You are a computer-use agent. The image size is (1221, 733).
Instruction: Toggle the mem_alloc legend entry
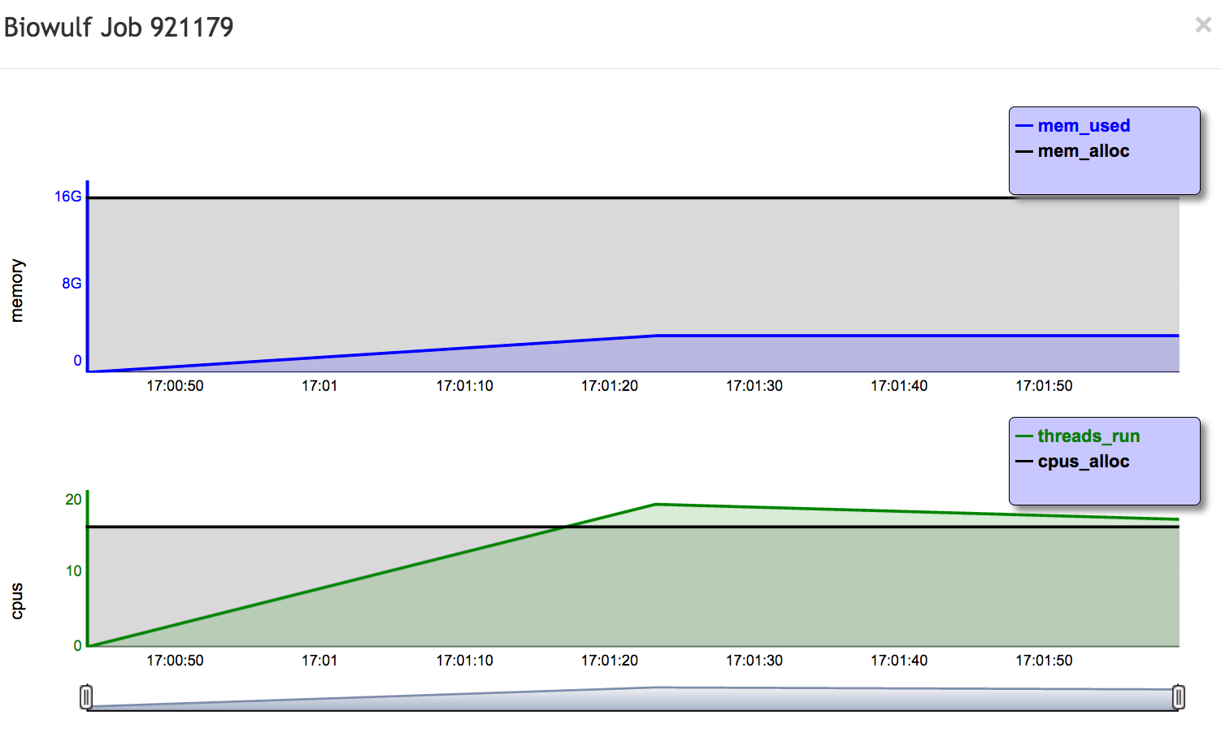1083,151
